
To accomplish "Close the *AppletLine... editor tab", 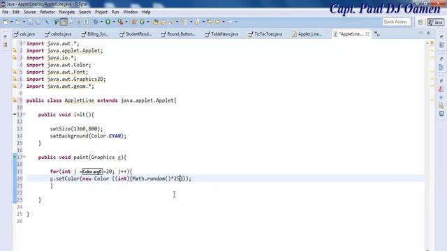I will tap(367, 34).
